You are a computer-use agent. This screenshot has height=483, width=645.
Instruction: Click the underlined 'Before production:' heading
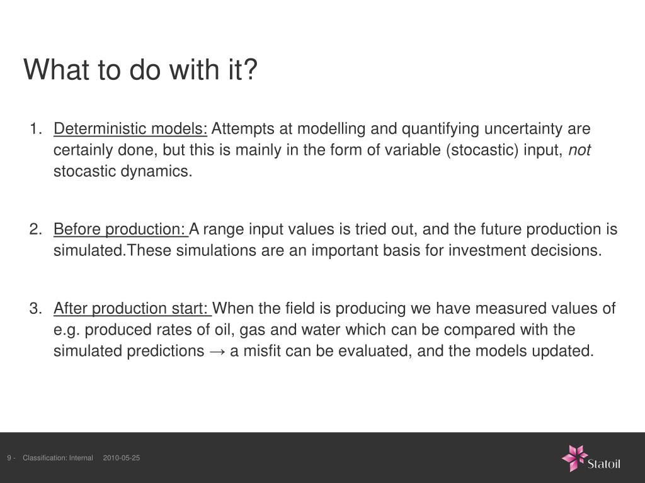[120, 229]
